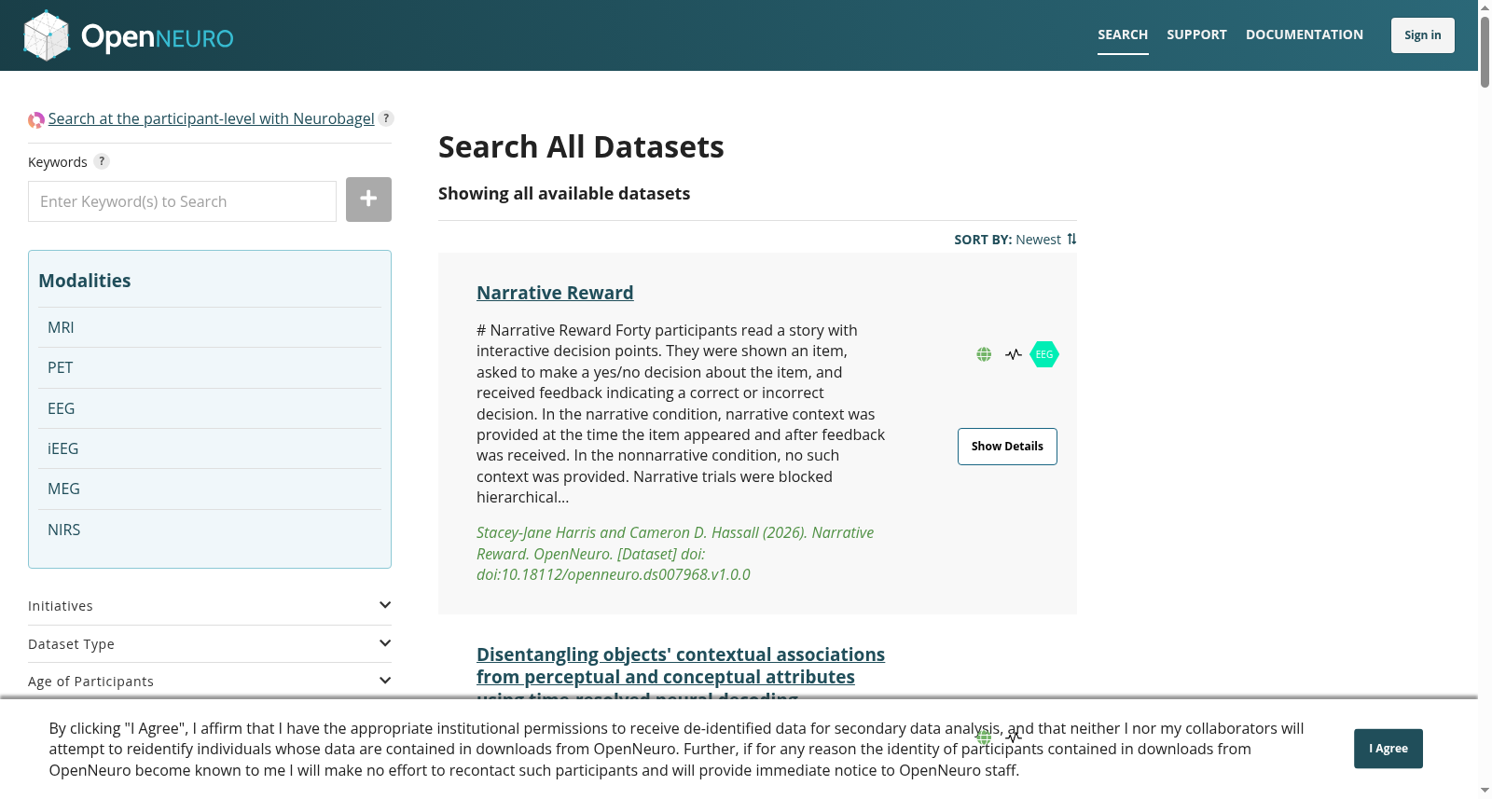Click the Neurobagel logo icon
This screenshot has width=1492, height=799.
(x=36, y=120)
